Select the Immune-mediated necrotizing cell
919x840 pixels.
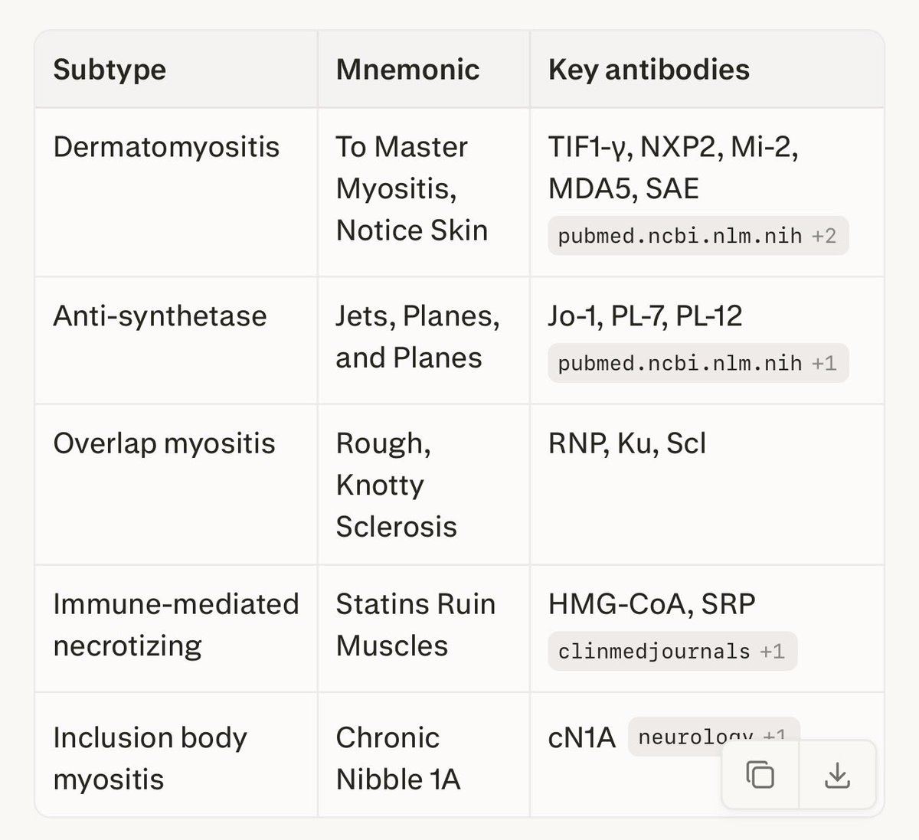click(175, 625)
